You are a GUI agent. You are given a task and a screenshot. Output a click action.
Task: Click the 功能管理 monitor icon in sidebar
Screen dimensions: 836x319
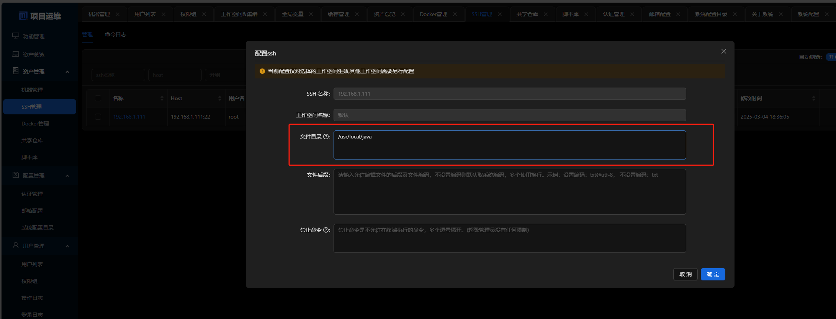click(16, 36)
